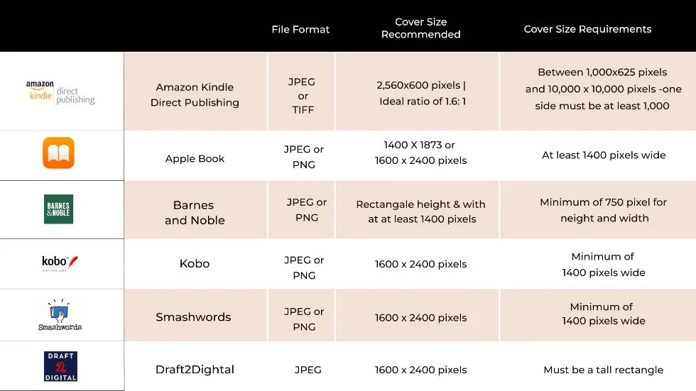This screenshot has width=696, height=391.
Task: Click the Cover Size Requirements header
Action: [587, 29]
